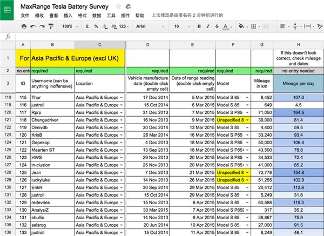
Task: Open the zoom 100% dropdown
Action: coord(70,26)
